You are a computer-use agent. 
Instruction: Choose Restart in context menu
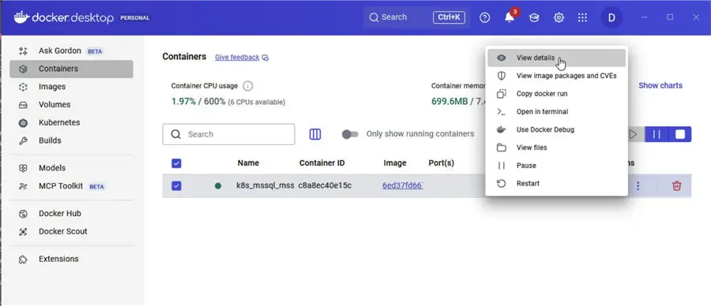pos(556,183)
